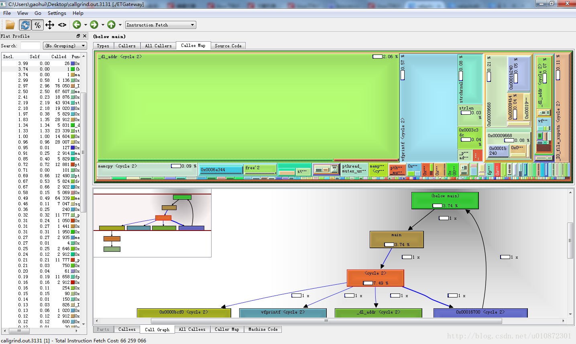Image resolution: width=576 pixels, height=344 pixels.
Task: Select the 0x00016700 <cycle 2> graph node
Action: [x=480, y=312]
